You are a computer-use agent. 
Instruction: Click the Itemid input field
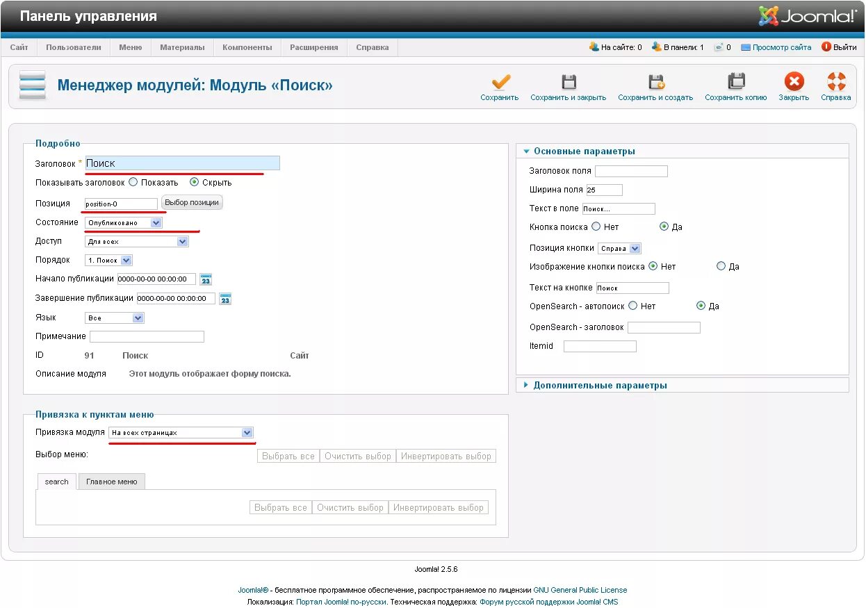[600, 346]
